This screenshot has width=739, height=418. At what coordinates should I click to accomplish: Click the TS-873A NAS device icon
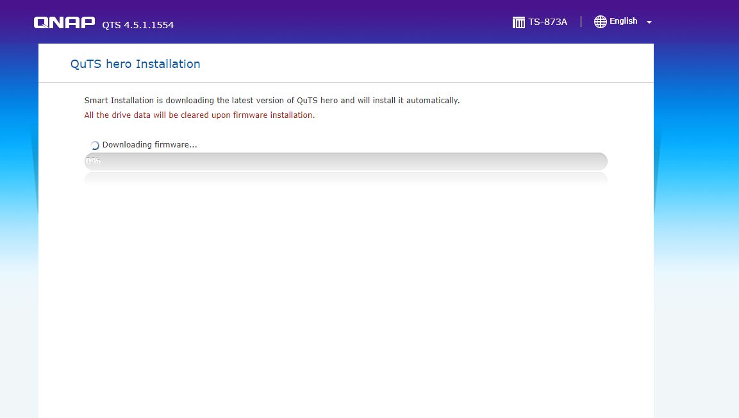519,22
